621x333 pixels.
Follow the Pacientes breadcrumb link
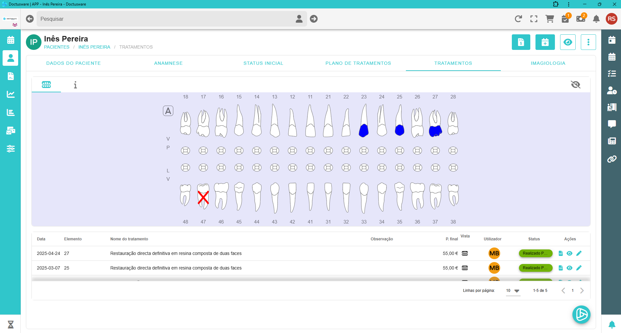57,47
